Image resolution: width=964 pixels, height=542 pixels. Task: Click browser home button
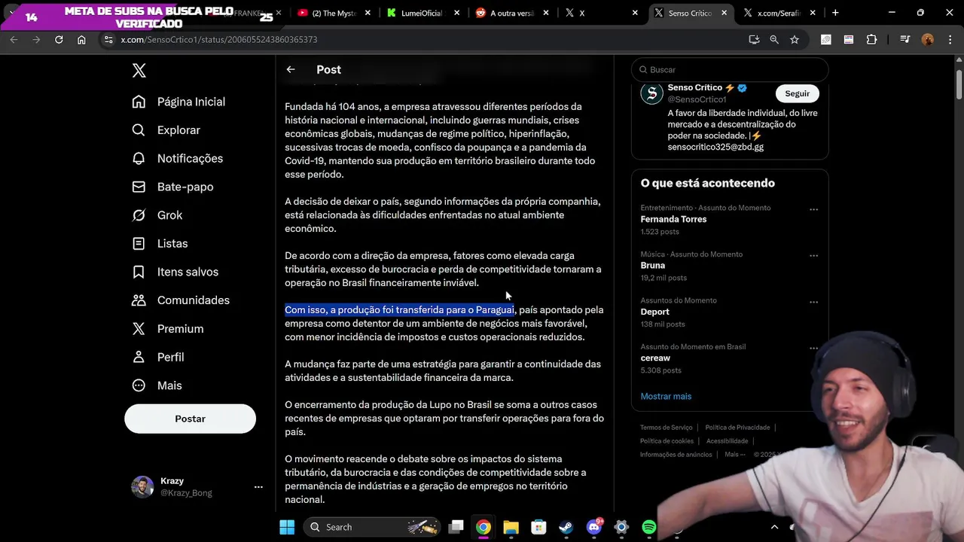tap(81, 39)
